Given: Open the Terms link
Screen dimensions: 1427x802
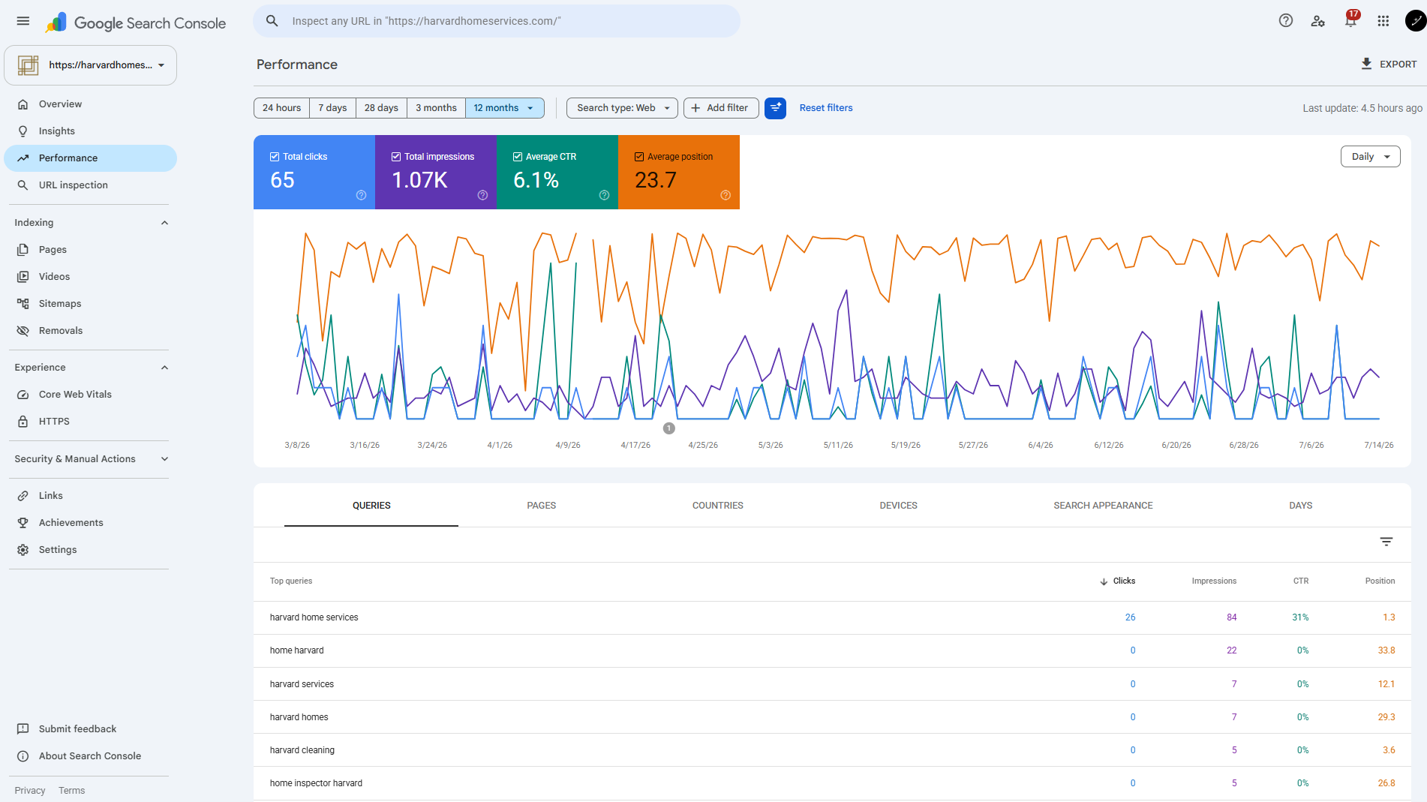Looking at the screenshot, I should pos(72,791).
